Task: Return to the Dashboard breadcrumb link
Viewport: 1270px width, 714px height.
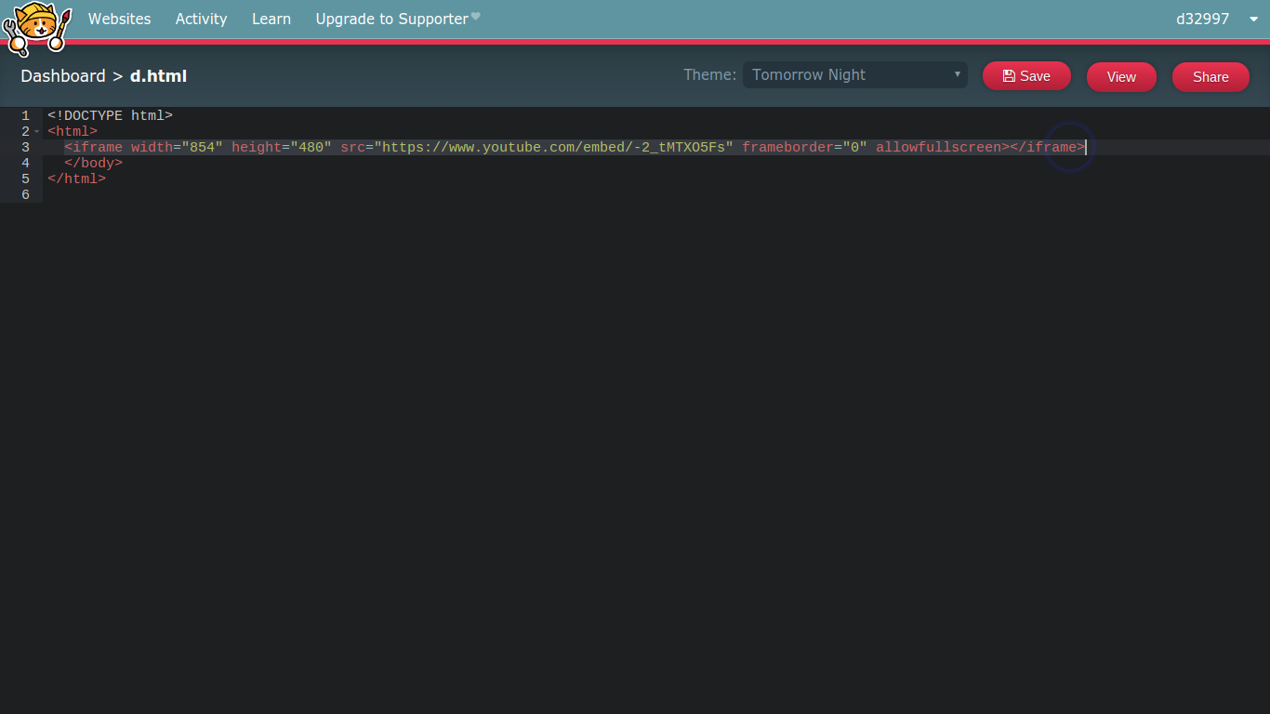Action: 63,76
